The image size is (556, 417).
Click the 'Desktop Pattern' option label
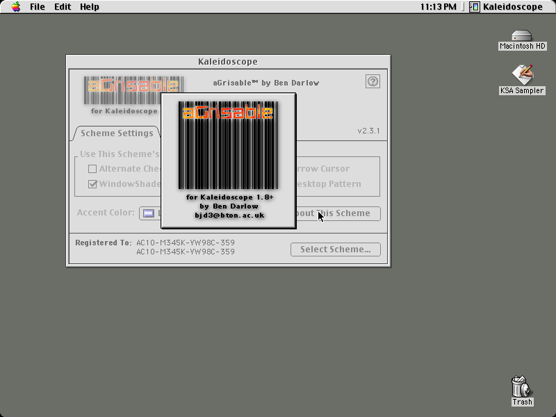(x=329, y=184)
